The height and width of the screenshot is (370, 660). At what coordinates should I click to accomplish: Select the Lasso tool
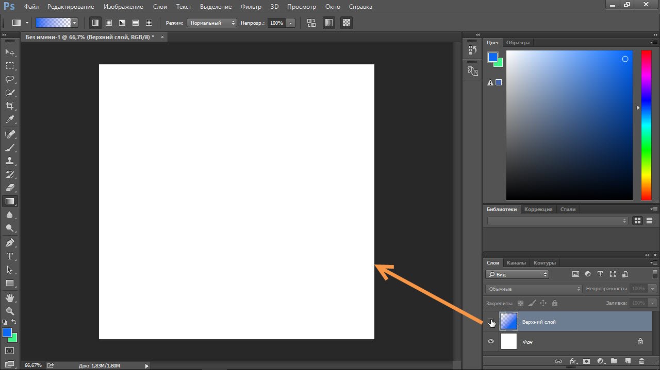pos(10,79)
